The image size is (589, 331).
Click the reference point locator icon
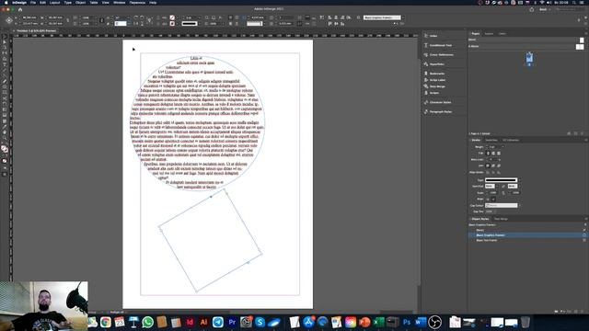9,20
